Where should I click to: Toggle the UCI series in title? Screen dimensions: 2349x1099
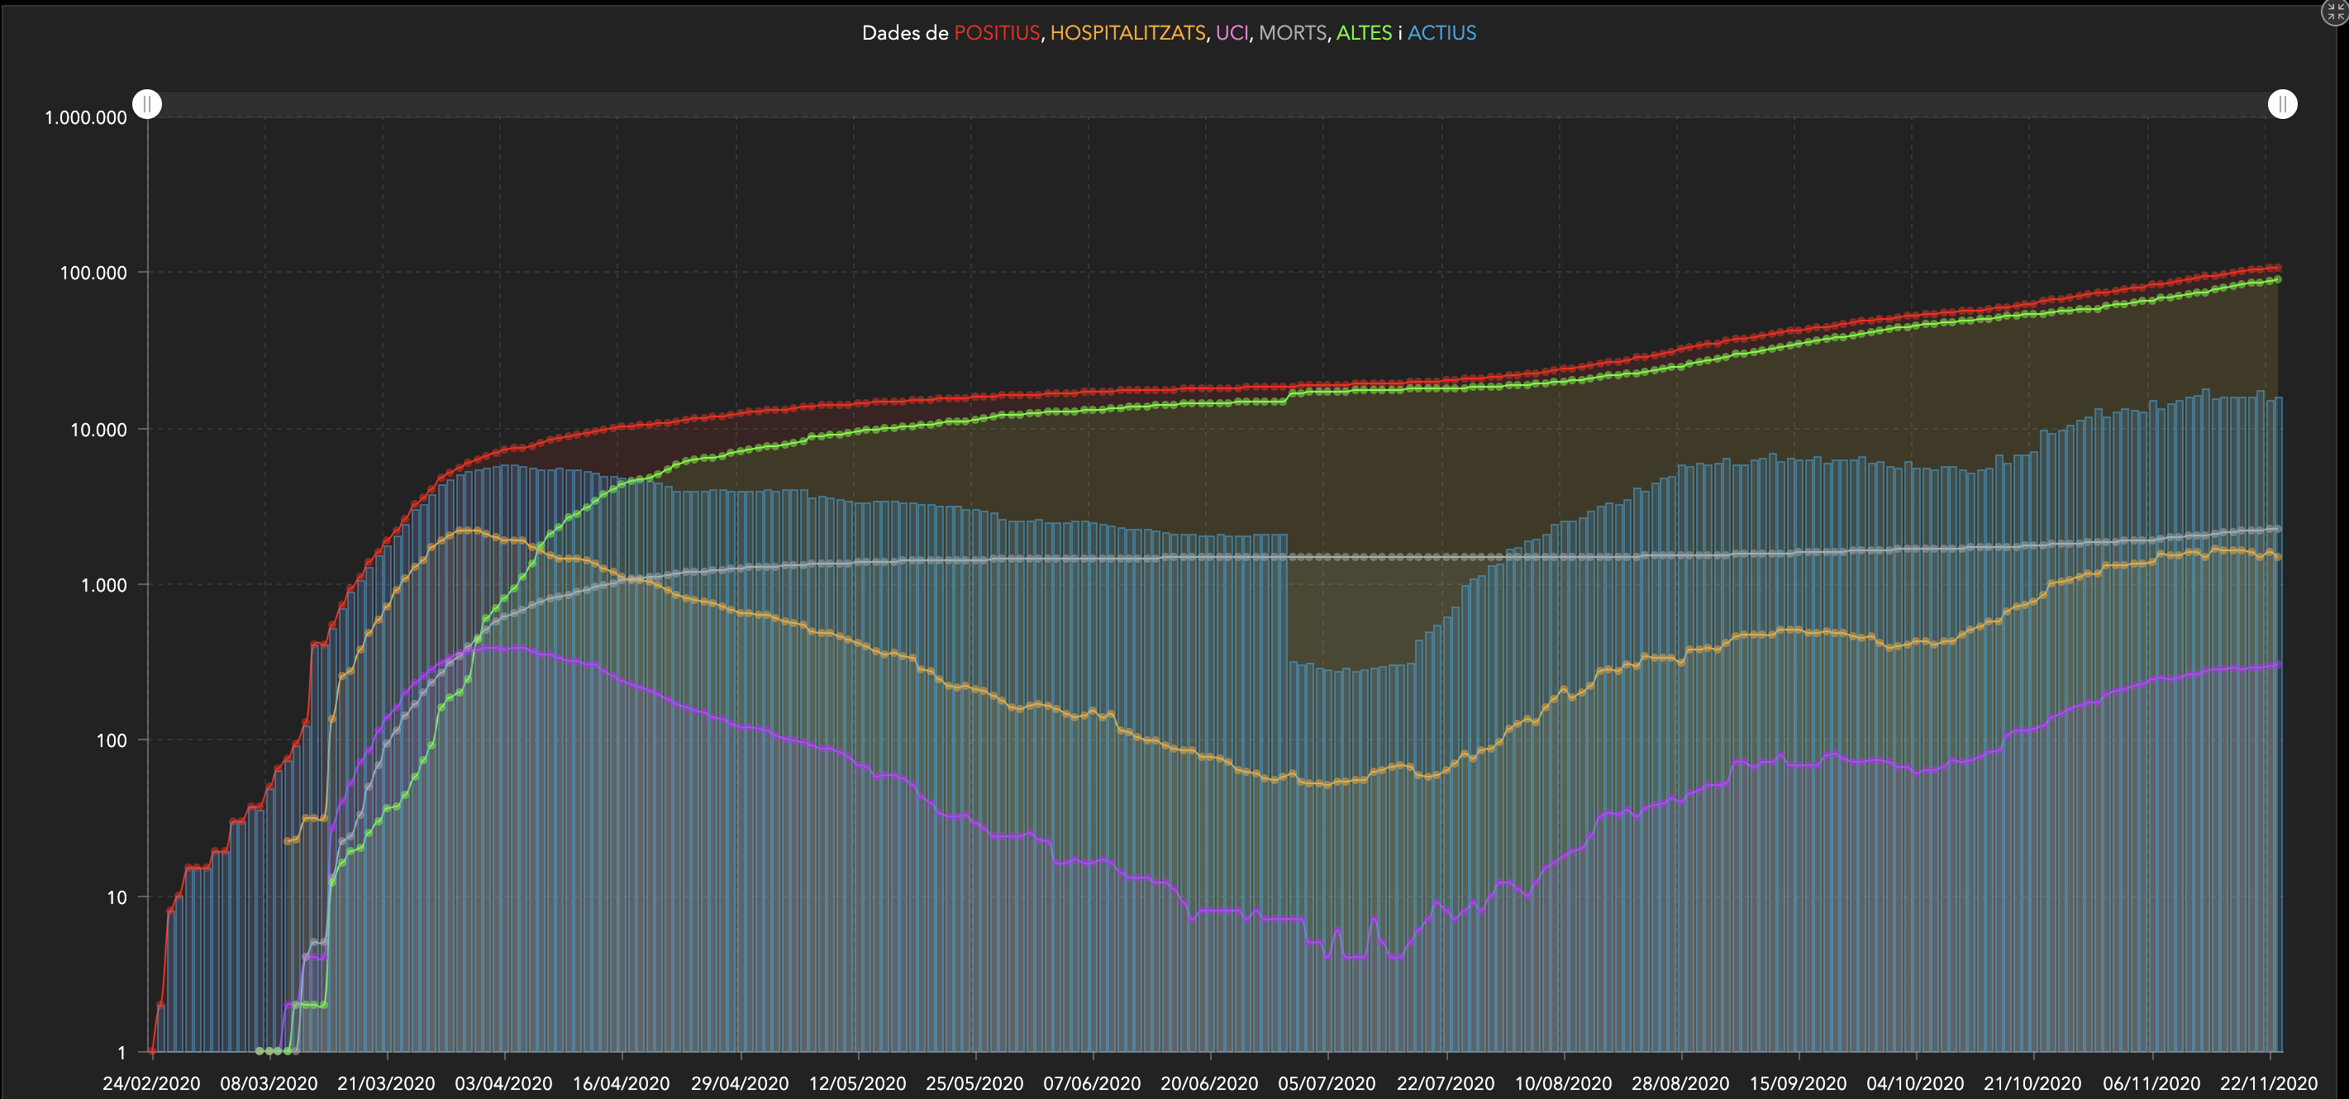coord(1231,33)
